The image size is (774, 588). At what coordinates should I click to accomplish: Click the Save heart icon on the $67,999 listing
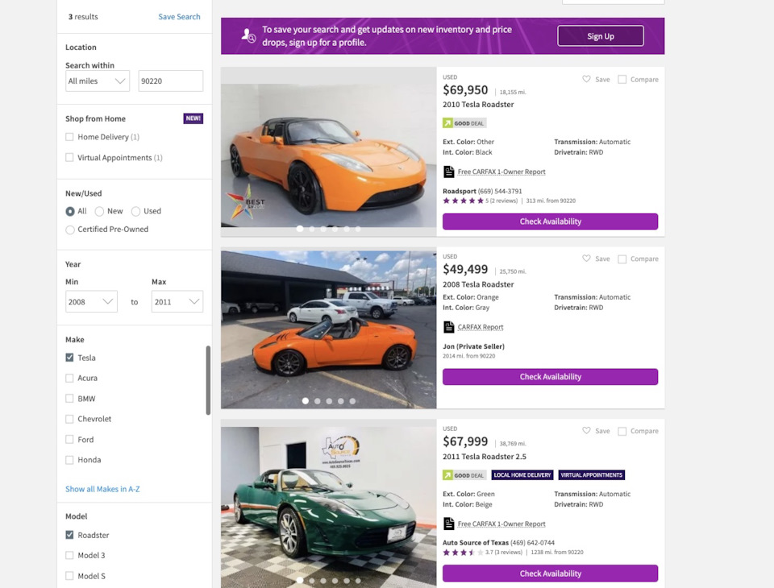586,431
